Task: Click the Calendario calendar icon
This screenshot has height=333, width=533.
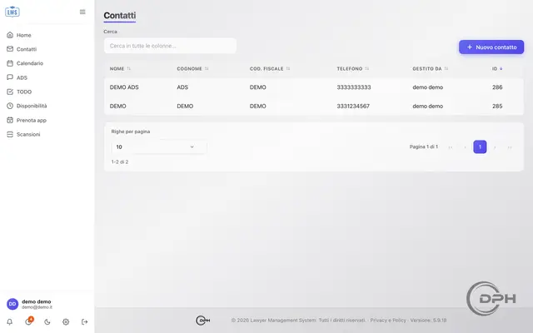Action: click(10, 63)
